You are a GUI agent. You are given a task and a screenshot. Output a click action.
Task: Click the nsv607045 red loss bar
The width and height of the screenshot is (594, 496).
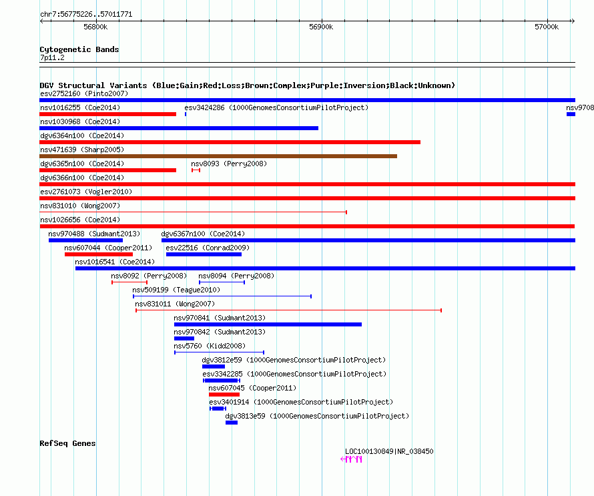224,395
